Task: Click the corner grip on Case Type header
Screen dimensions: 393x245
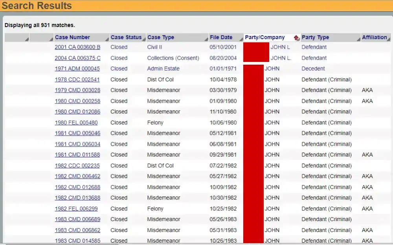Action: point(206,39)
